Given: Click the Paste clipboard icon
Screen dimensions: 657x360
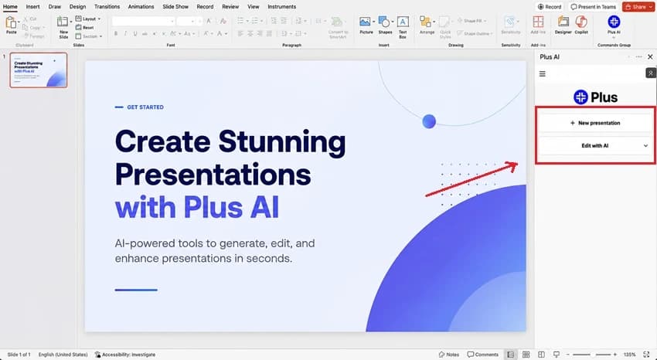Looking at the screenshot, I should [11, 22].
